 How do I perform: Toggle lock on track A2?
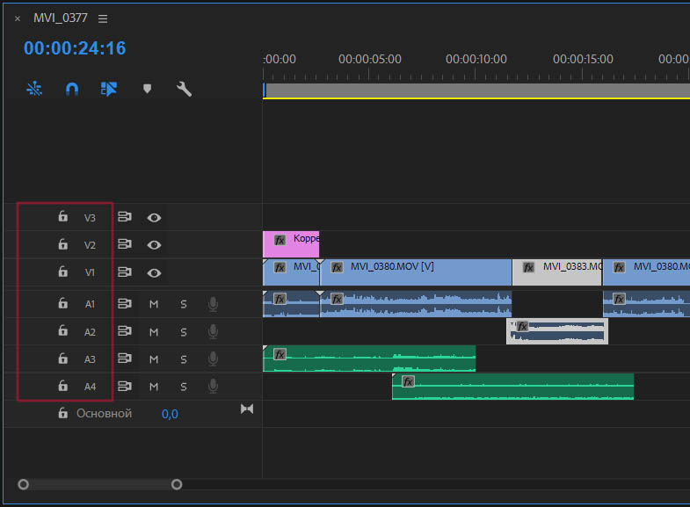coord(63,330)
